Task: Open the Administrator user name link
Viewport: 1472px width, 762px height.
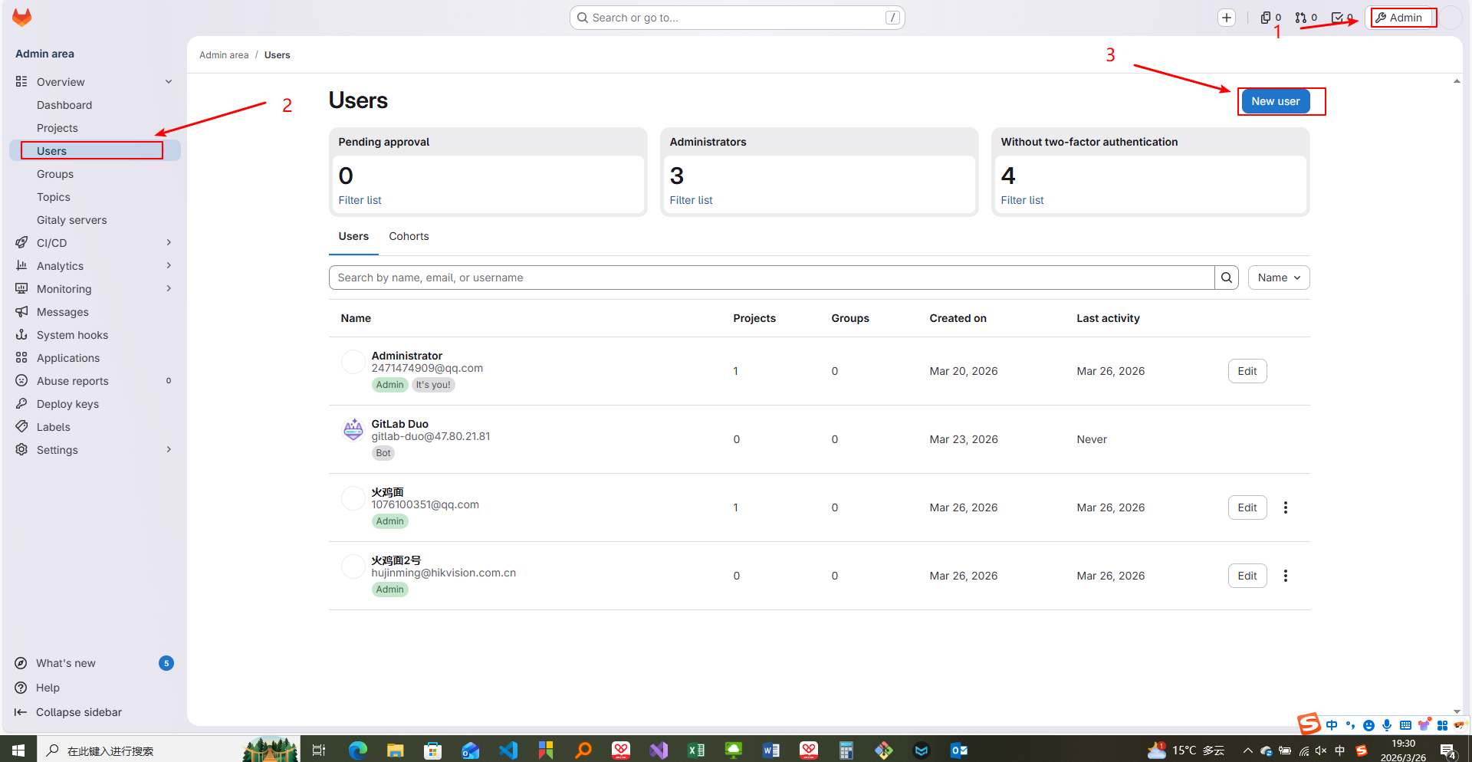Action: pos(406,356)
